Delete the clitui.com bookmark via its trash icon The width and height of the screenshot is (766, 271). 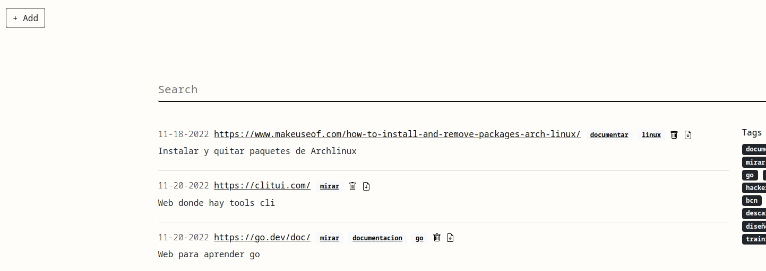[352, 186]
